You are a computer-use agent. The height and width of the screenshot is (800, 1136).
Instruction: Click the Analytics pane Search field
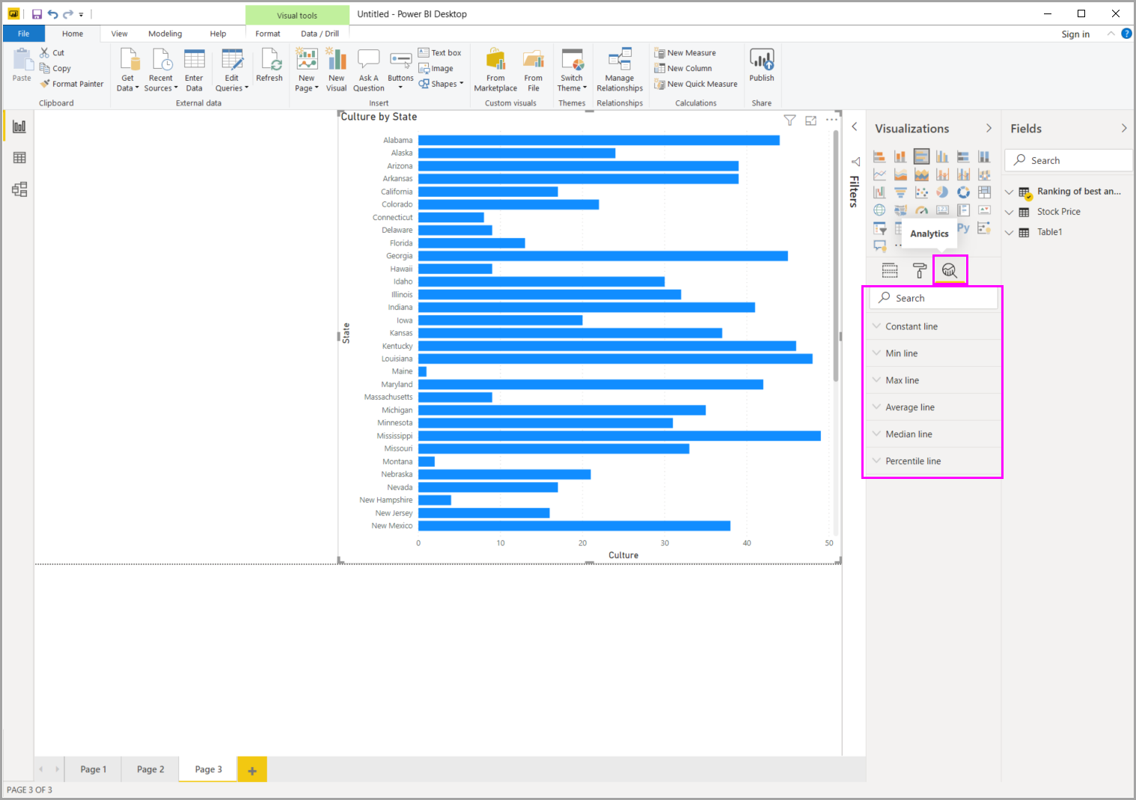tap(933, 298)
